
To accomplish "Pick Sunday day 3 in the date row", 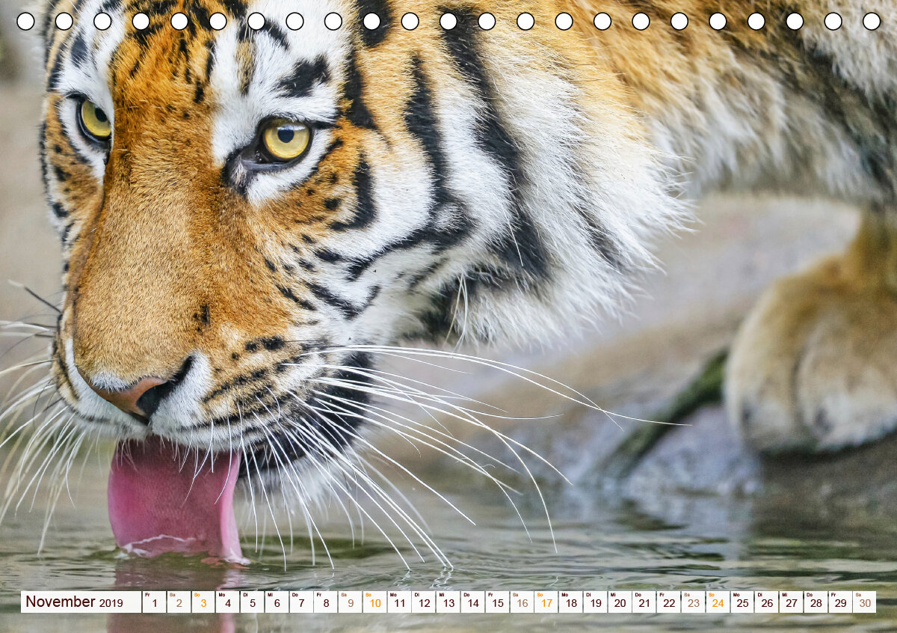I will click(x=203, y=602).
